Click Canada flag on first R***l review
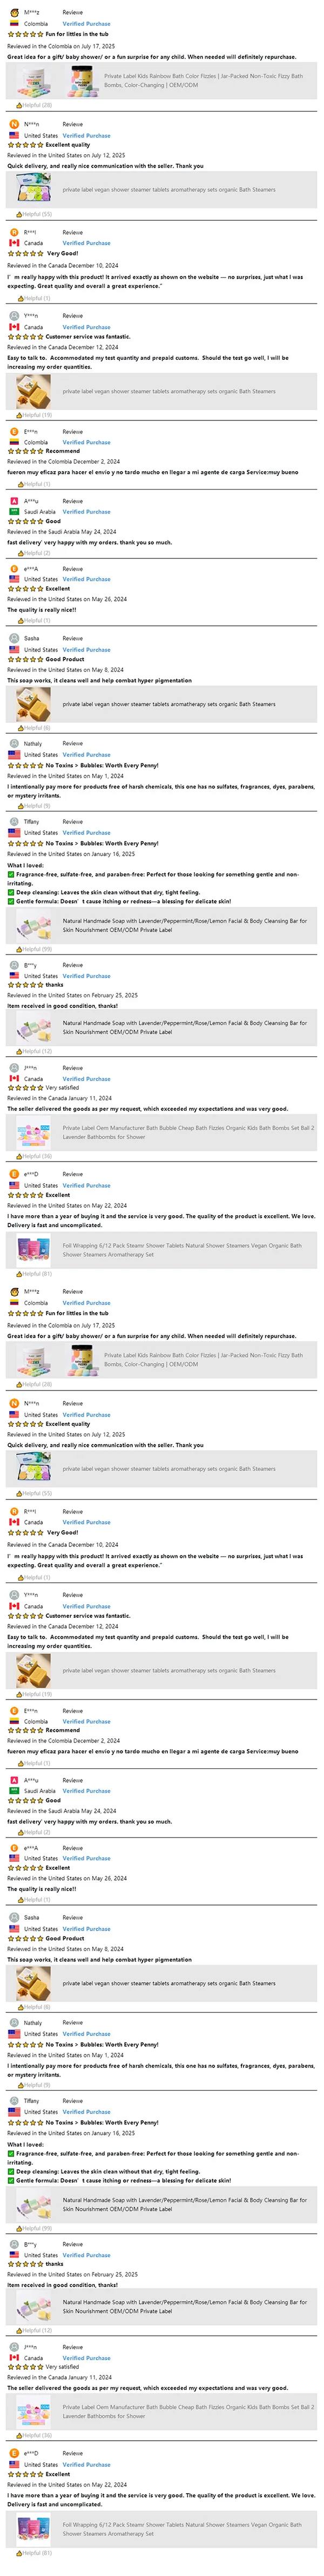Image resolution: width=324 pixels, height=2576 pixels. point(14,243)
